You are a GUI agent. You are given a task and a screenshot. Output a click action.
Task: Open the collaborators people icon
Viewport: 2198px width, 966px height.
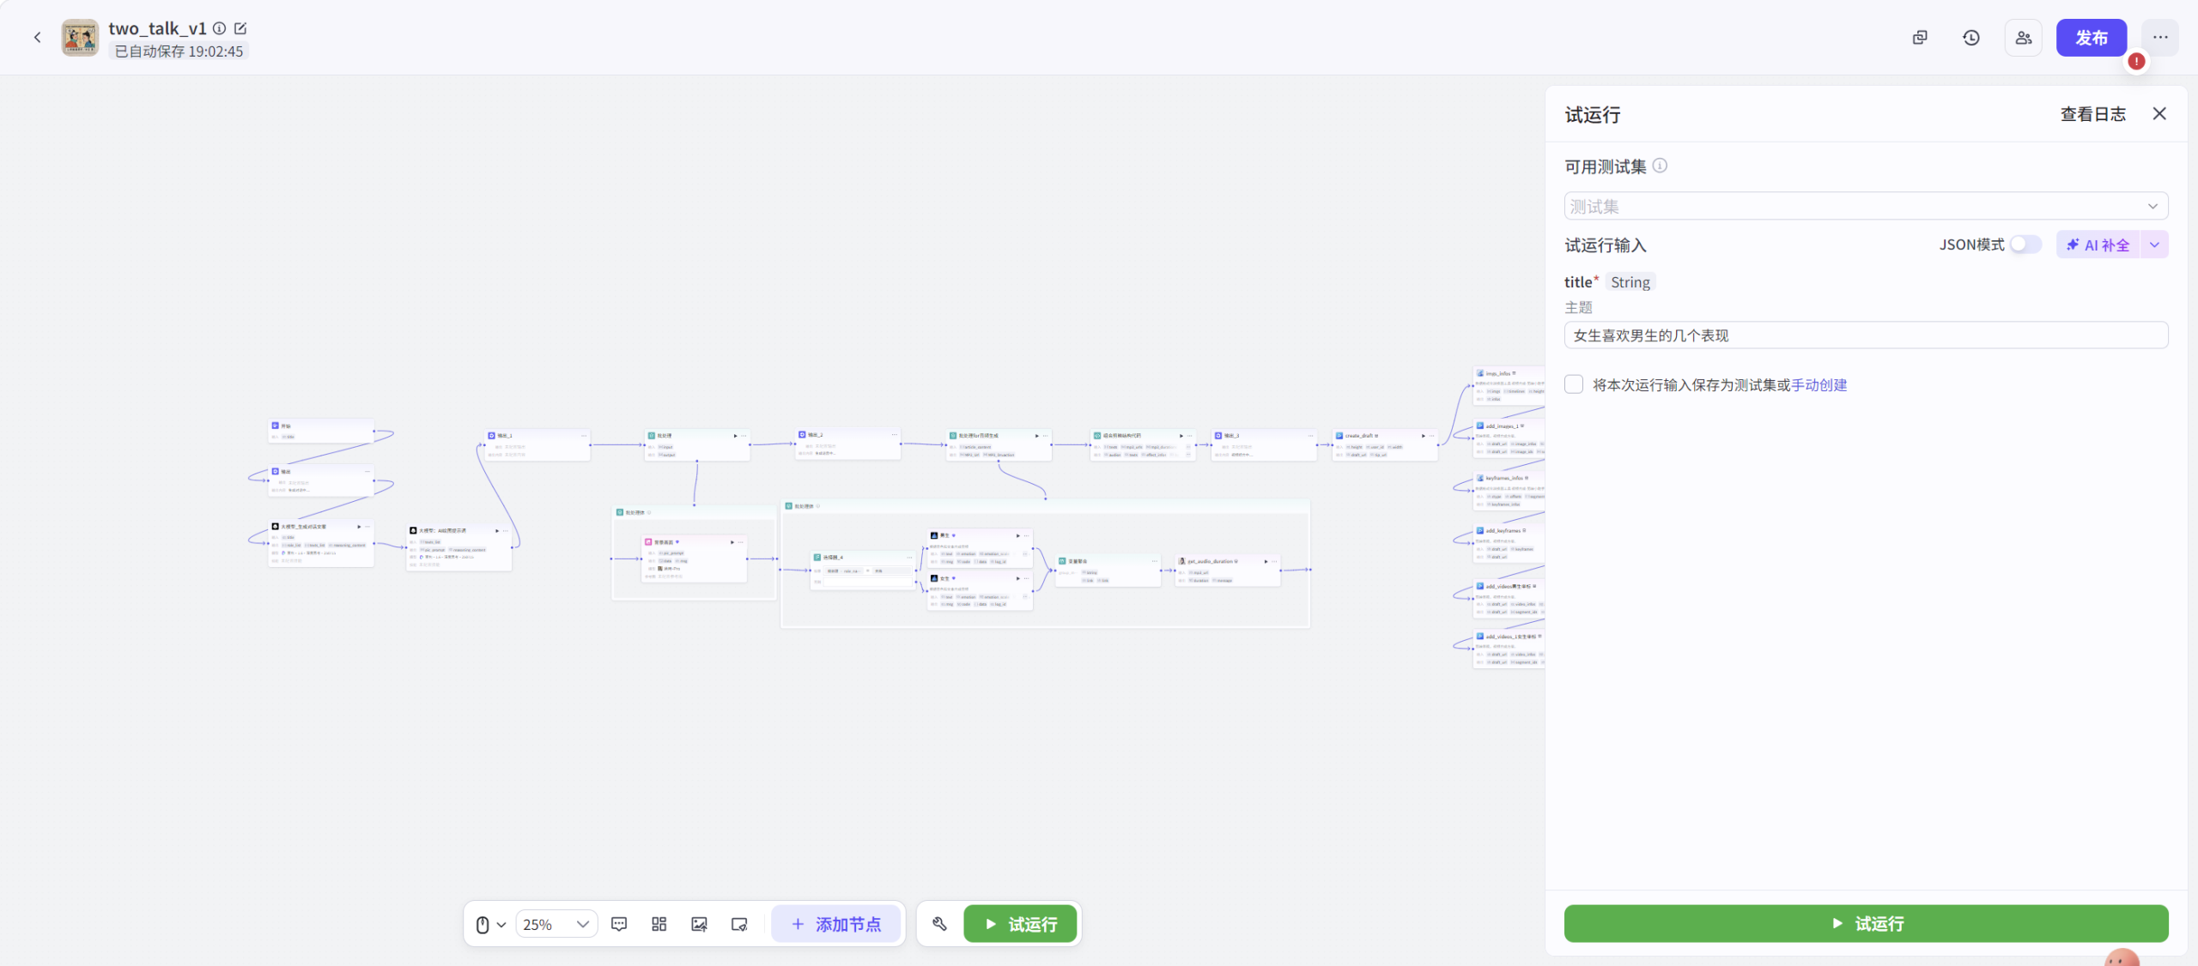click(x=2024, y=38)
